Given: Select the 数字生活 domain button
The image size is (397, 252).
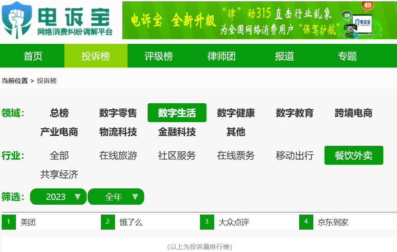Looking at the screenshot, I should (177, 113).
